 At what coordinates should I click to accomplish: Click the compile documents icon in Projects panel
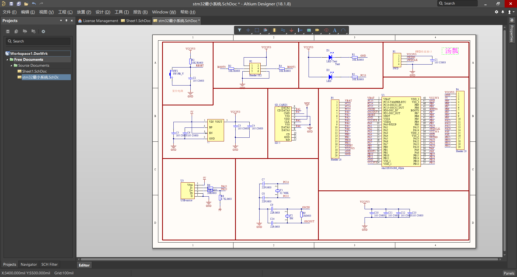click(x=16, y=31)
